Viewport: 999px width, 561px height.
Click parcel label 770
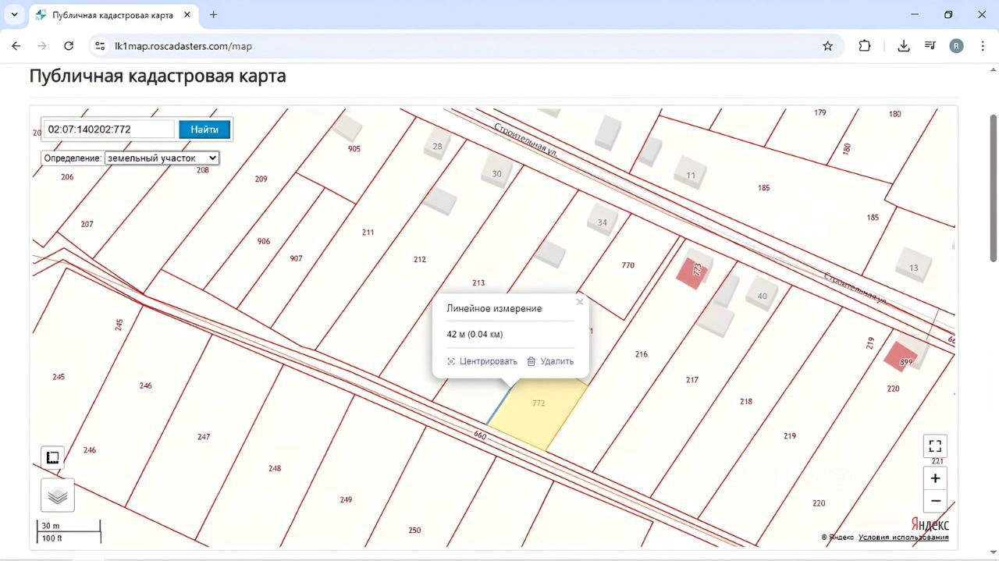628,265
